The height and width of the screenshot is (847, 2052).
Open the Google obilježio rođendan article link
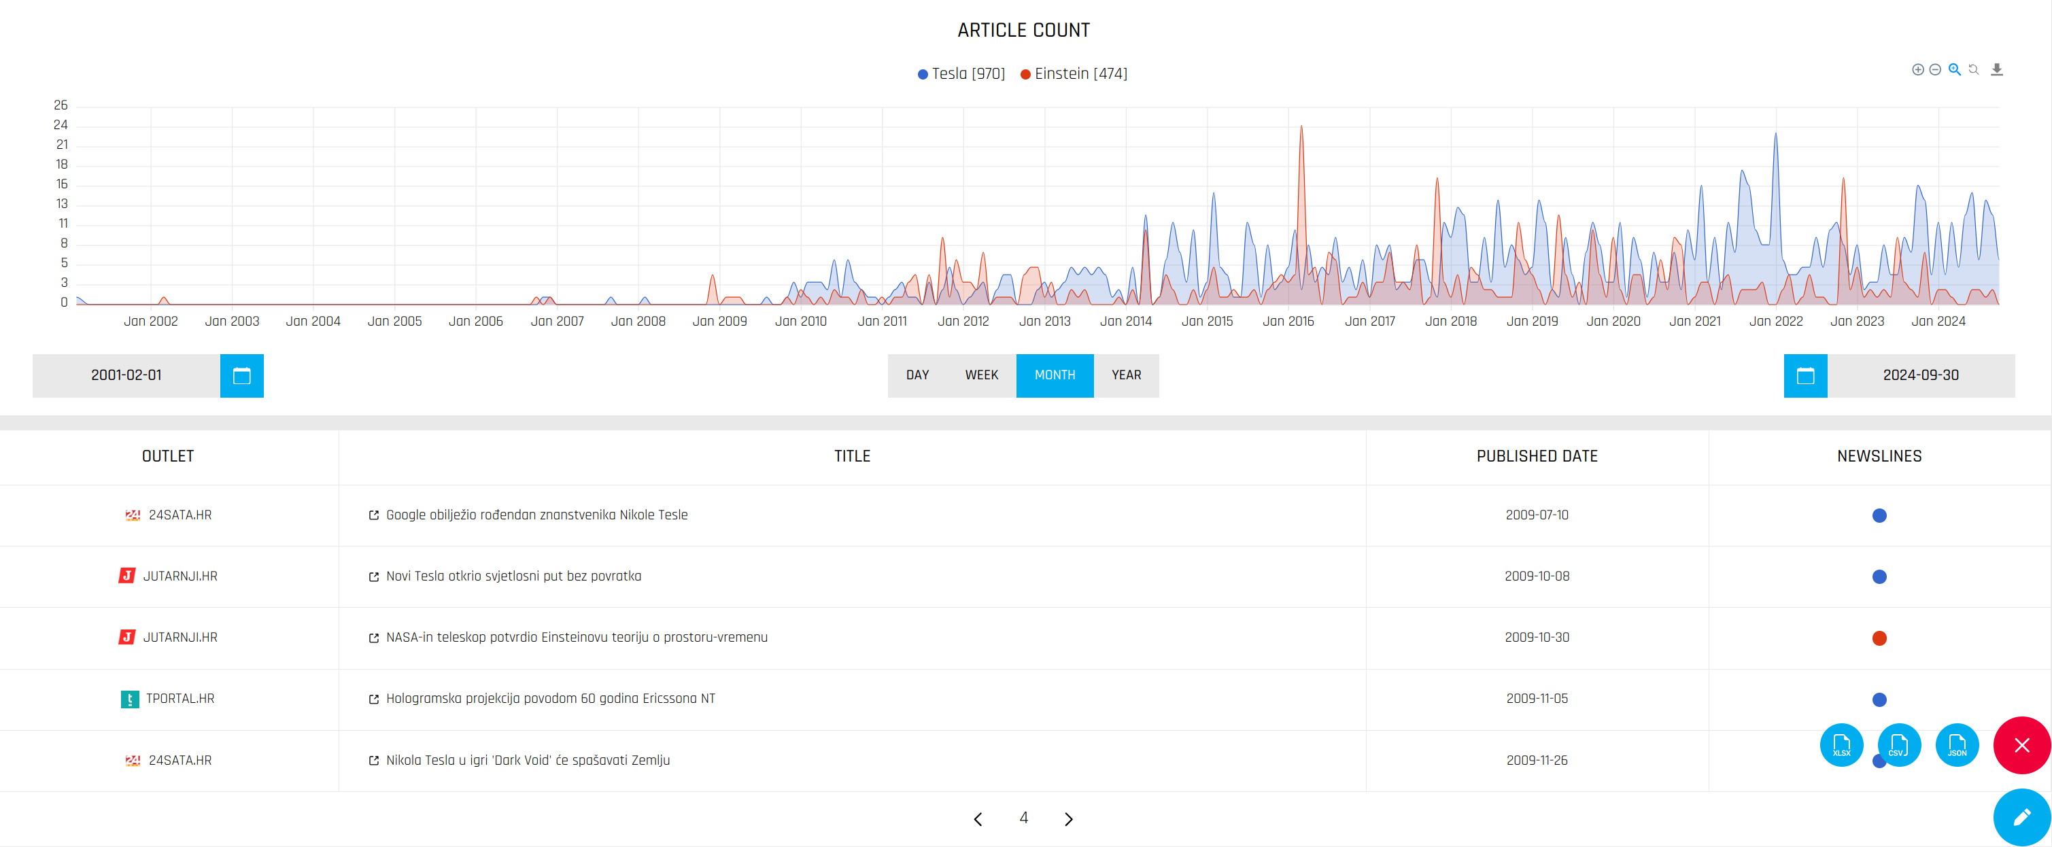click(536, 515)
